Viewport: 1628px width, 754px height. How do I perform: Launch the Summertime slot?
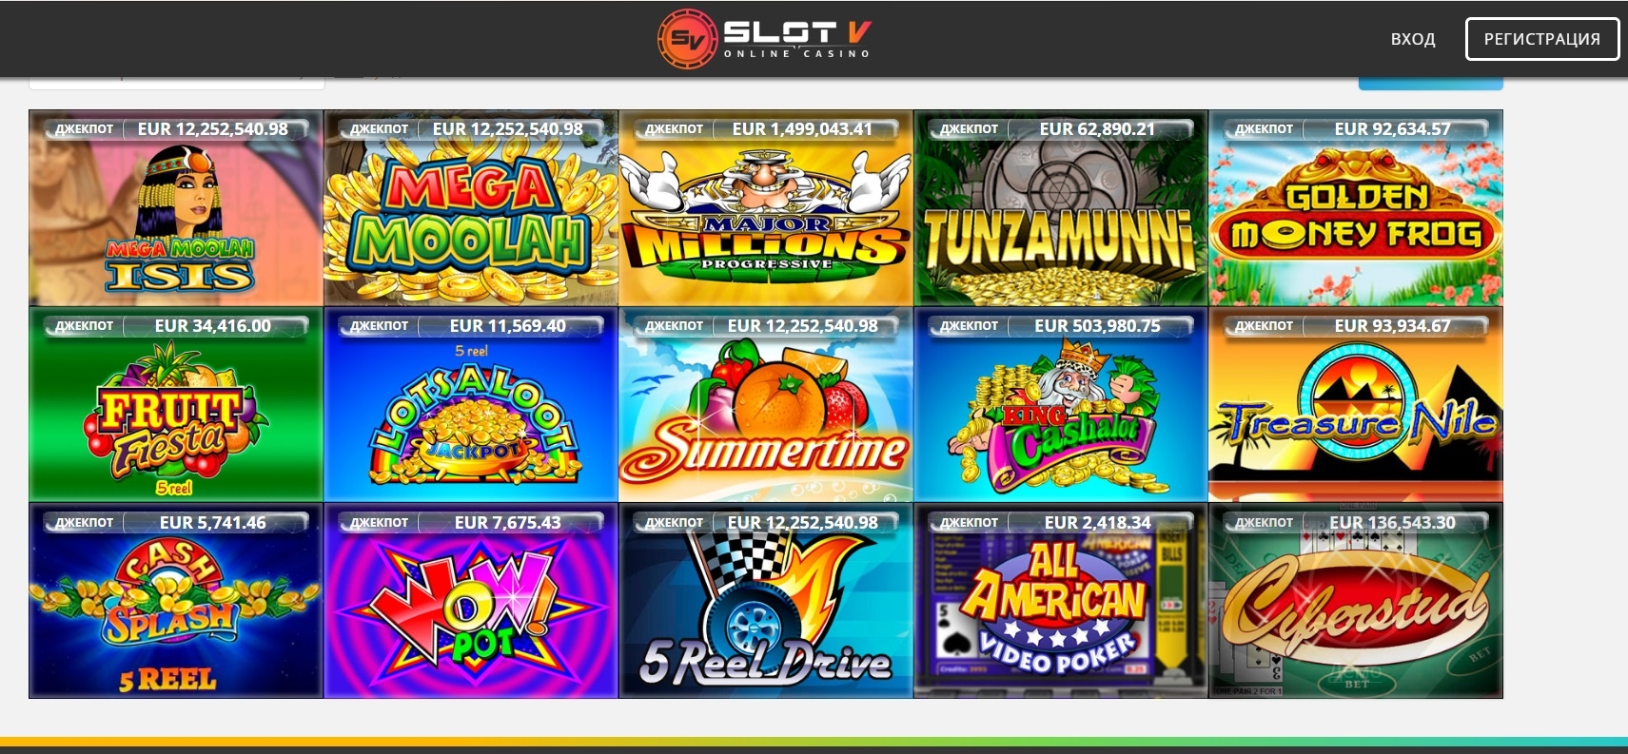(x=766, y=405)
